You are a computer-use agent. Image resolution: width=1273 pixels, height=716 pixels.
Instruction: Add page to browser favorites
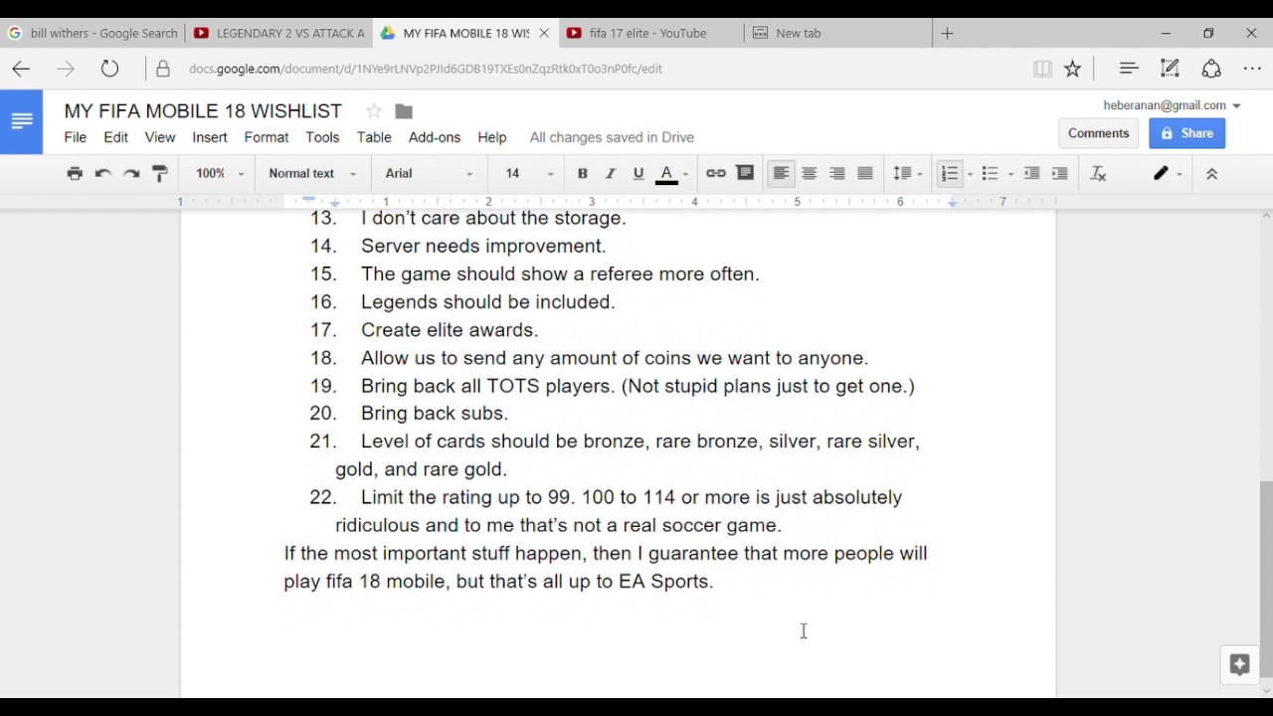(x=1072, y=69)
